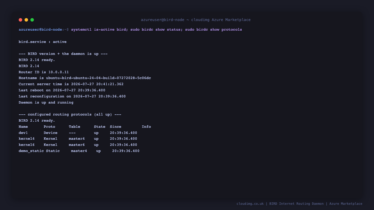374x210 pixels.
Task: Click the 'Last reboot on' line
Action: [x=62, y=90]
